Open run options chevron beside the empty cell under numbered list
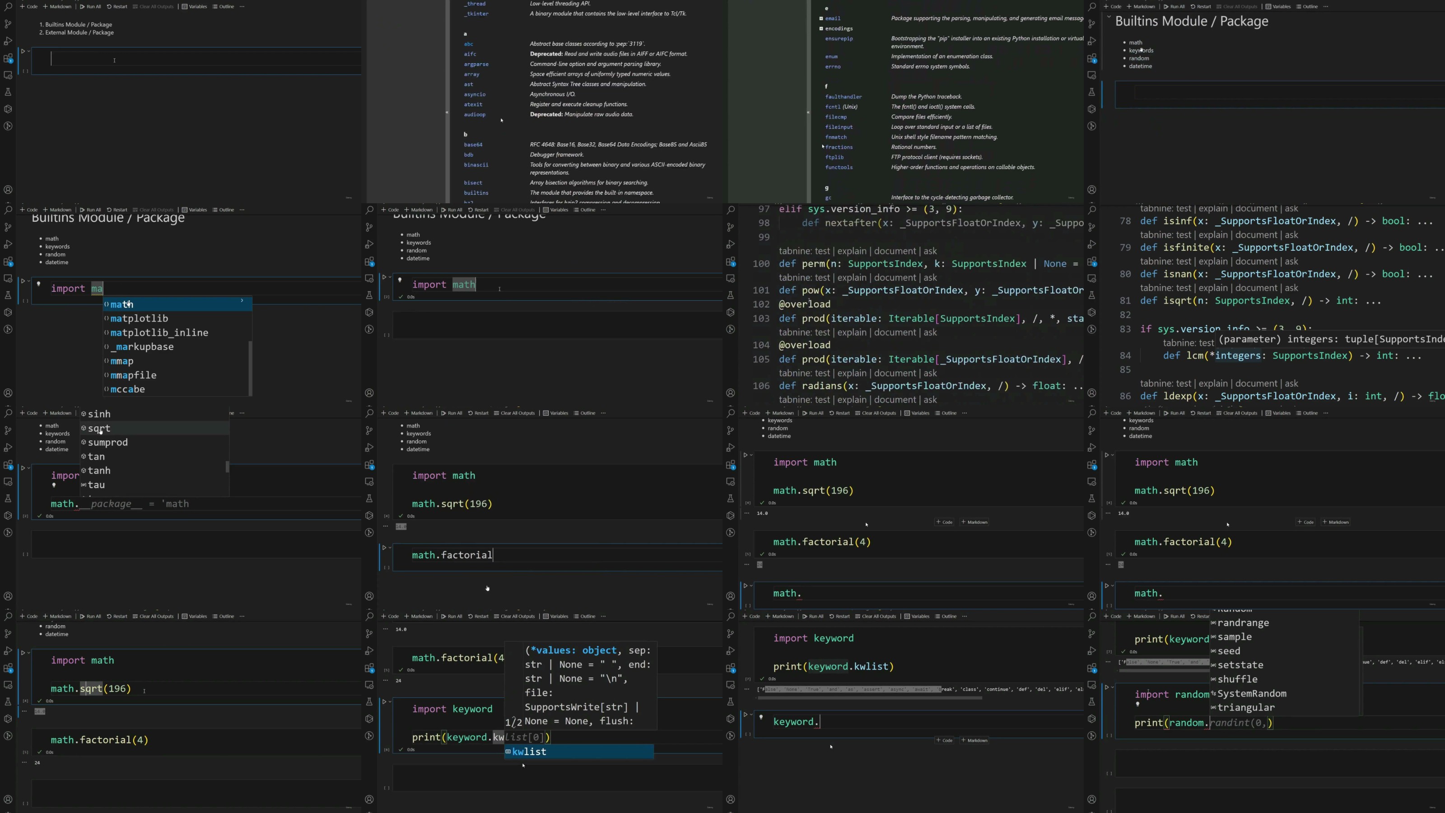 pos(28,51)
